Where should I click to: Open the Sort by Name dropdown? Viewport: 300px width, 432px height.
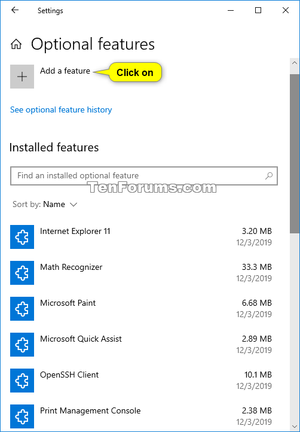(x=45, y=205)
